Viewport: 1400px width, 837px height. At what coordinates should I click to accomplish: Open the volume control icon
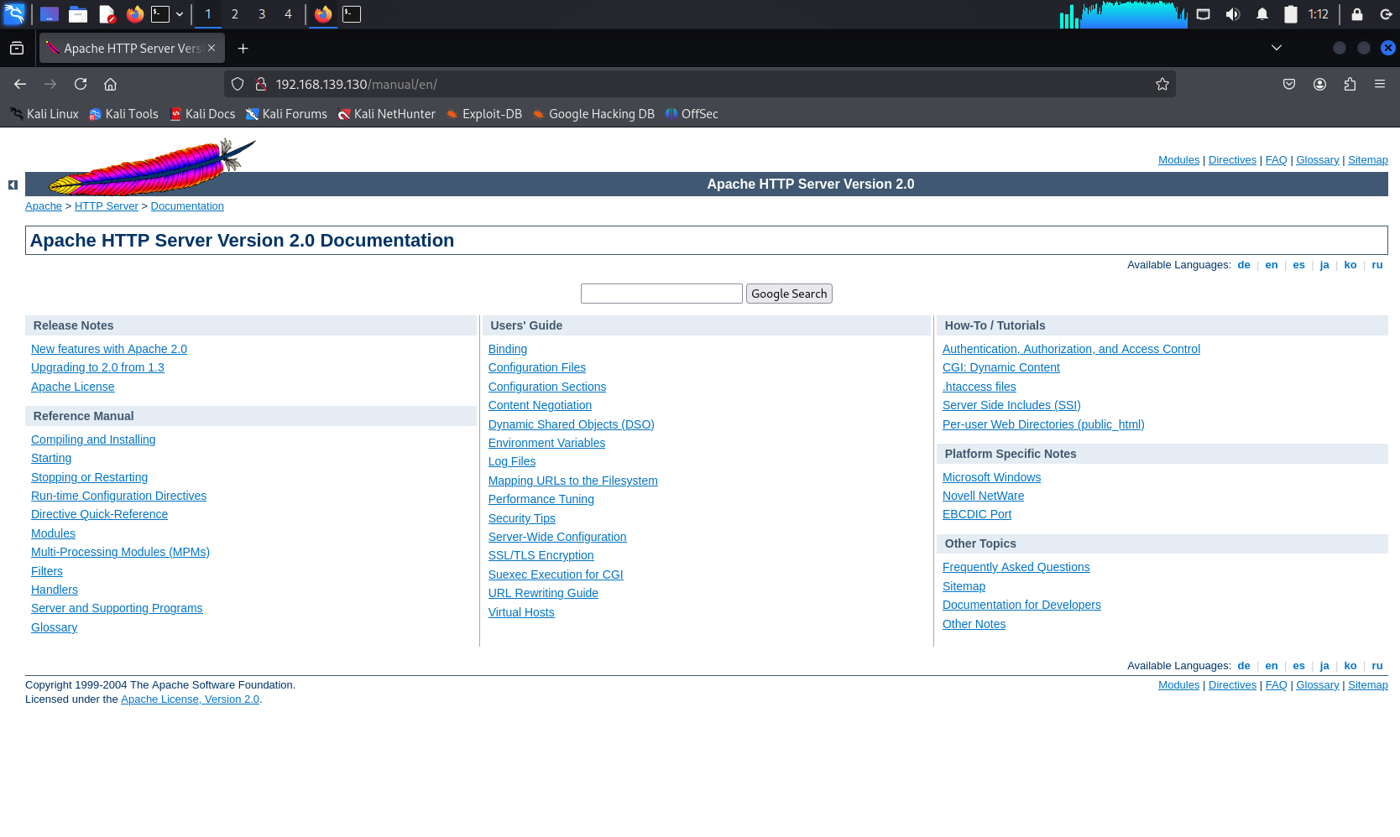1233,14
